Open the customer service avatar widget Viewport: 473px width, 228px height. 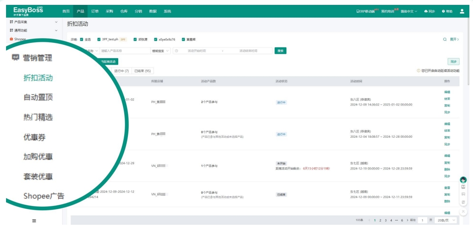click(463, 180)
